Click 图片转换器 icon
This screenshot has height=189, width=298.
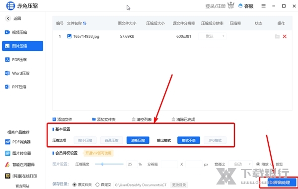pyautogui.click(x=7, y=153)
